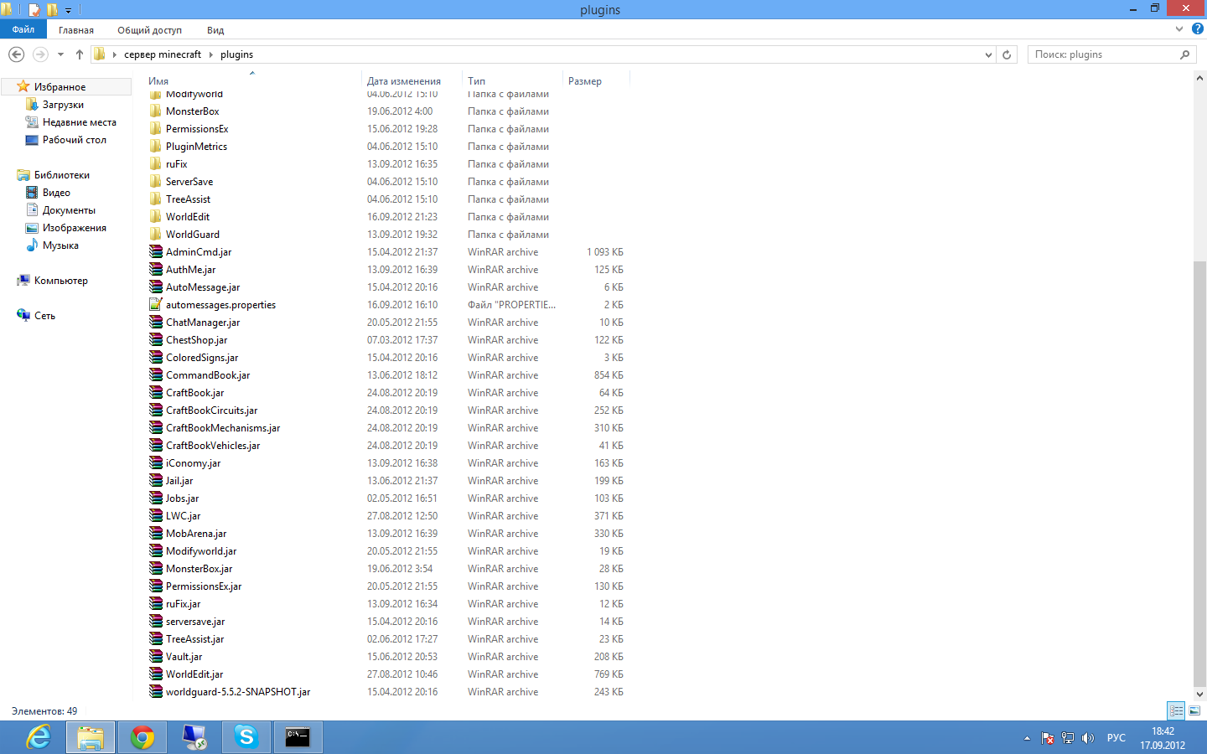Launch Google Chrome from taskbar
The image size is (1207, 754).
click(x=142, y=737)
